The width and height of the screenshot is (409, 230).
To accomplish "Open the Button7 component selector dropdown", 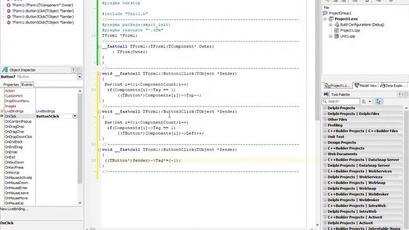I will [x=79, y=77].
